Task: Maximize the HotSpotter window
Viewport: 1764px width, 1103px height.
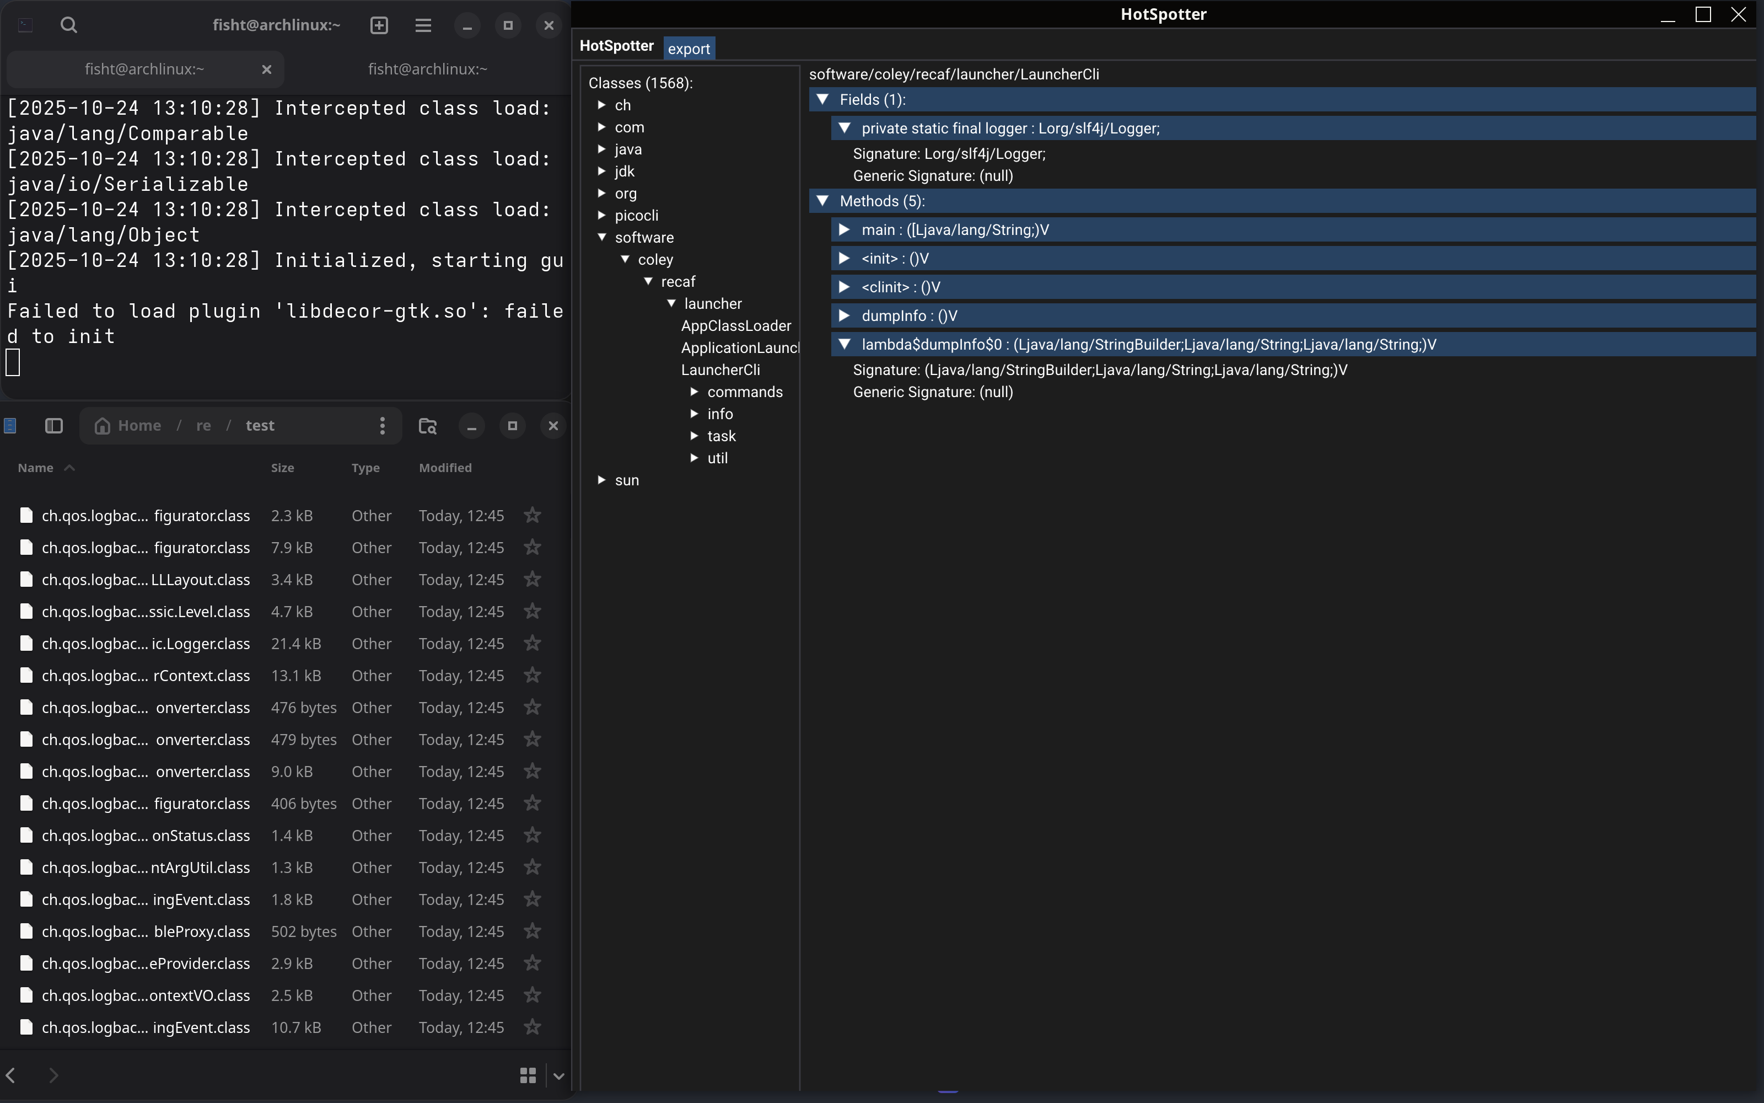Action: tap(1703, 14)
